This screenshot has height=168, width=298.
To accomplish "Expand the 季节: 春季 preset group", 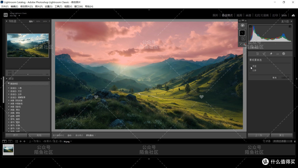I will [9, 119].
